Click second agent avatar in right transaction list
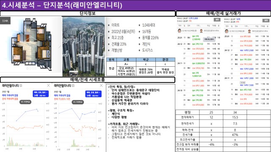271x152 pixels. point(249,31)
